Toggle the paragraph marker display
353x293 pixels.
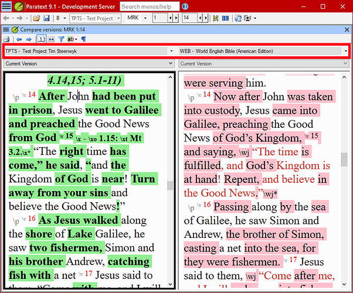tap(83, 39)
